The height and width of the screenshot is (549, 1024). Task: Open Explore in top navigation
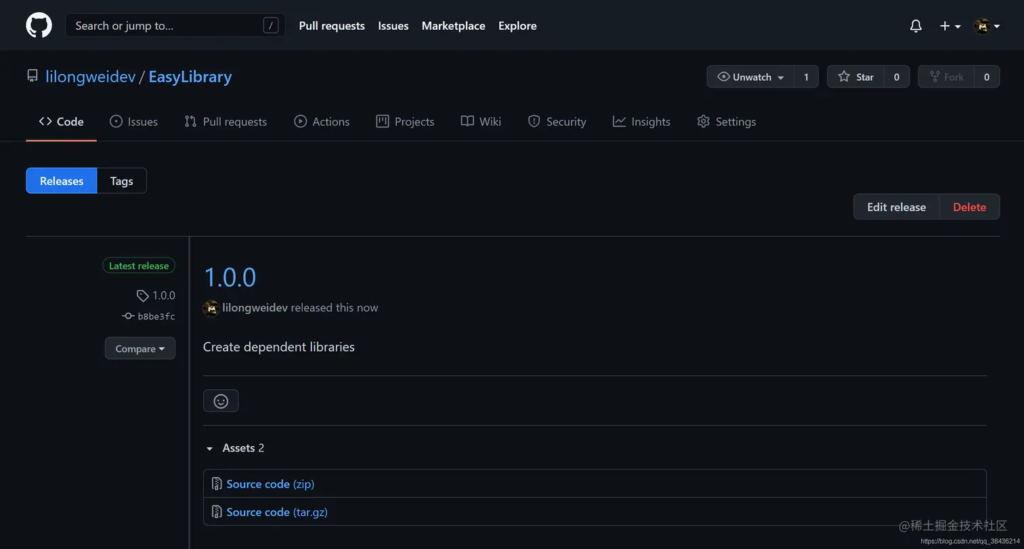517,26
